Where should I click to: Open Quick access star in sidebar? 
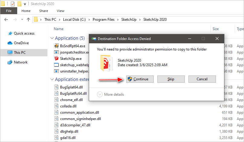click(x=10, y=33)
